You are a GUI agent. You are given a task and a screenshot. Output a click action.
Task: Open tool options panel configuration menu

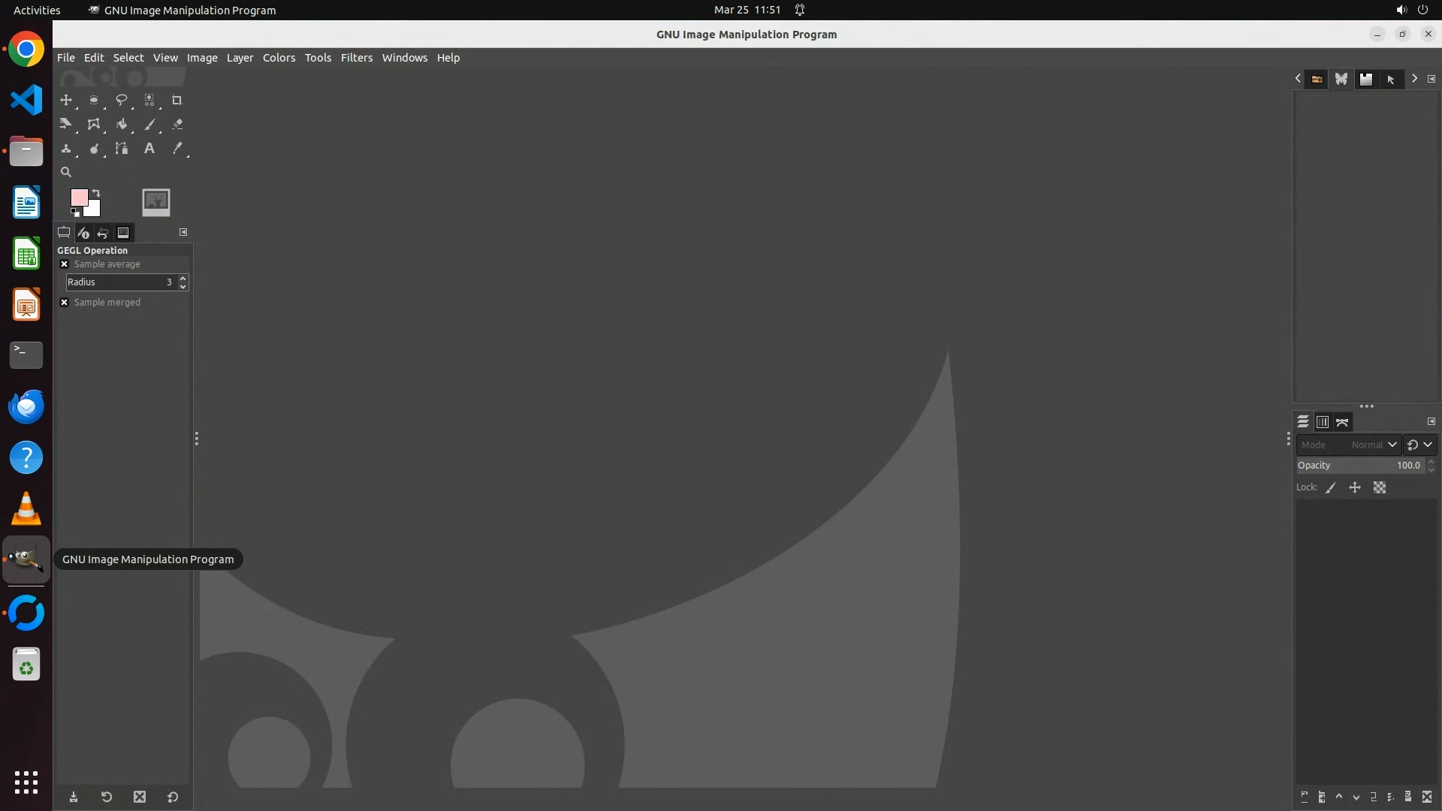tap(183, 232)
